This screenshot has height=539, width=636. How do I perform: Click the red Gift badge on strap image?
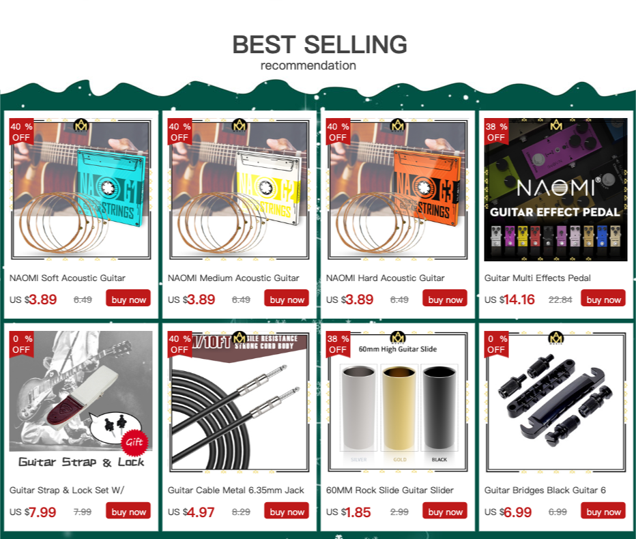click(x=134, y=441)
